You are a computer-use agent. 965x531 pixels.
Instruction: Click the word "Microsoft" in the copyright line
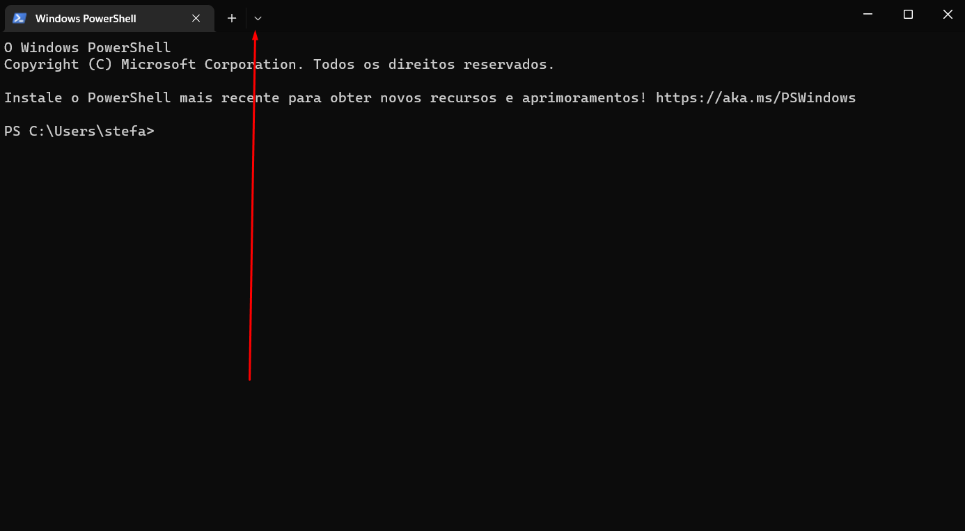(x=158, y=64)
